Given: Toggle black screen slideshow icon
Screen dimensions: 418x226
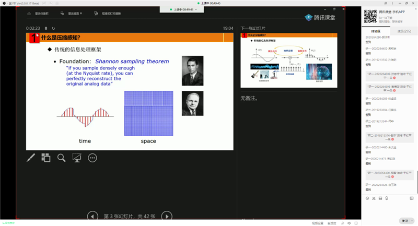Looking at the screenshot, I should coord(77,157).
